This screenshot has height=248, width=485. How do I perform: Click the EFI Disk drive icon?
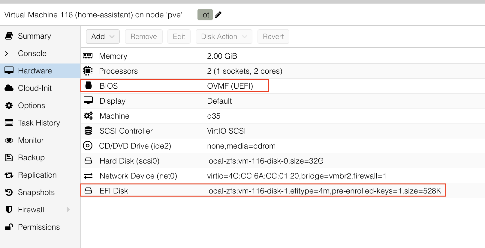click(x=88, y=191)
